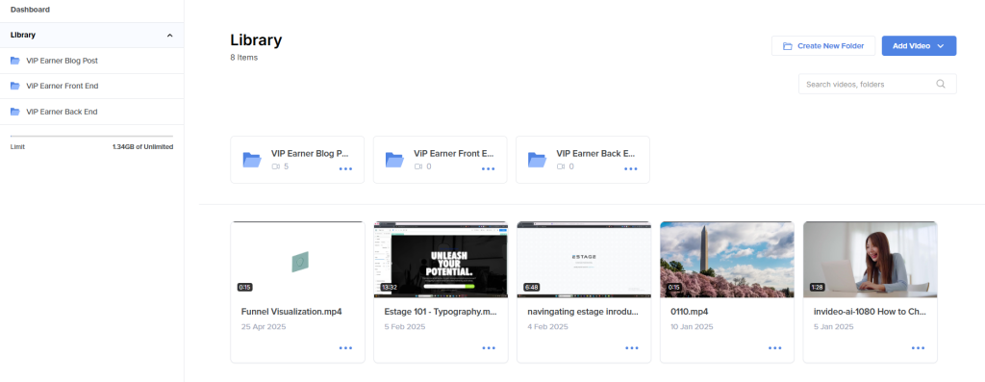Open the VIP Earner Blog P... folder card
The image size is (985, 382).
pyautogui.click(x=297, y=160)
